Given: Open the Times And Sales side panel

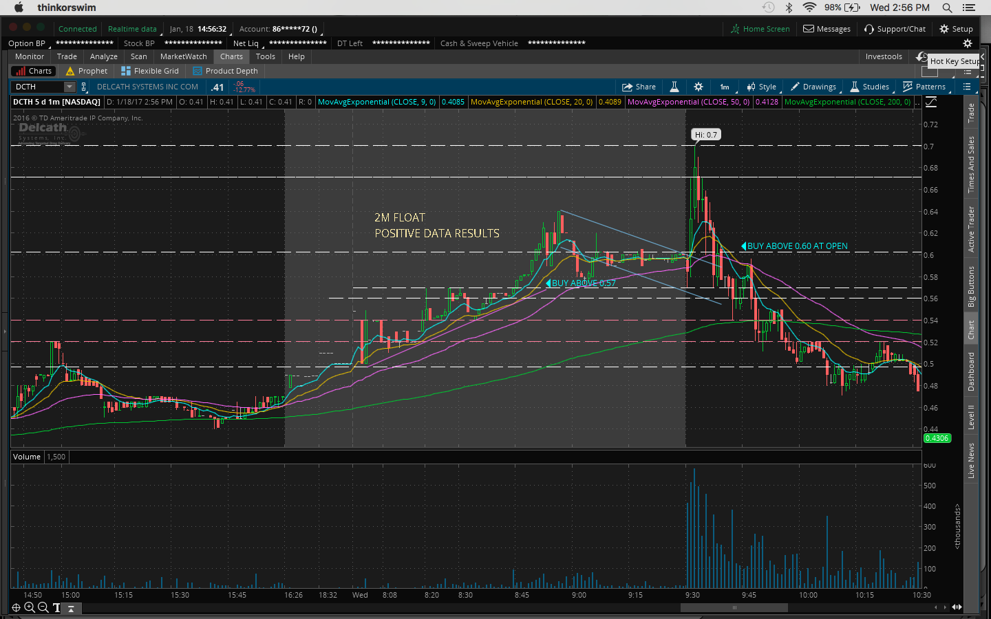Looking at the screenshot, I should click(x=971, y=164).
